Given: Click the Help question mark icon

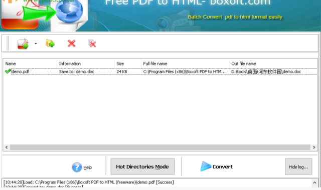Looking at the screenshot, I should tap(77, 167).
